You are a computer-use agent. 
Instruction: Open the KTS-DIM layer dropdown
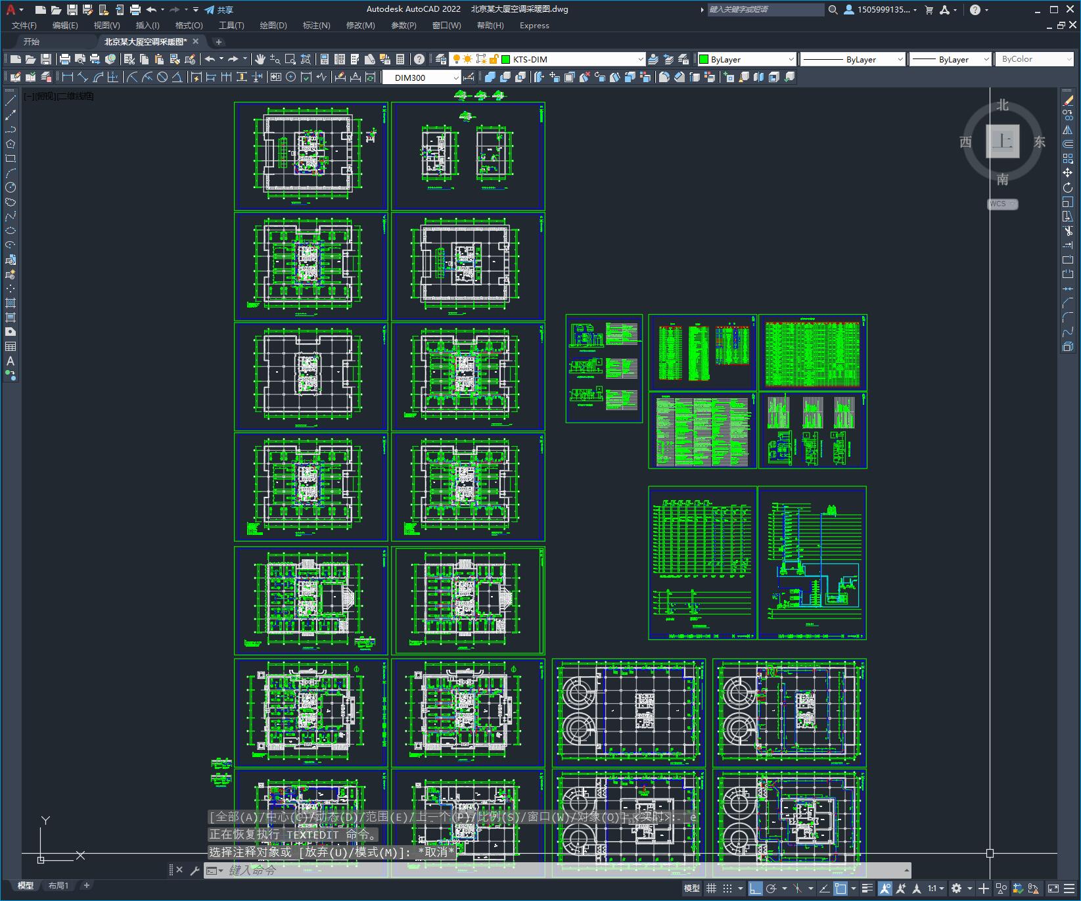point(641,59)
